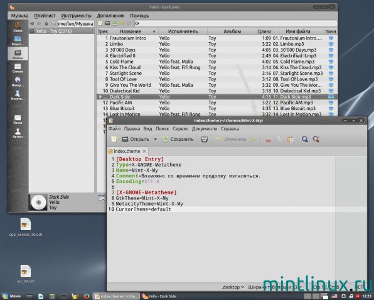
Task: Open the dropdown arrow next to Открыть
Action: tap(155, 139)
